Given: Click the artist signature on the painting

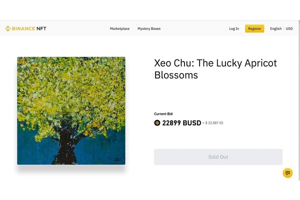Looking at the screenshot, I should pyautogui.click(x=116, y=159).
